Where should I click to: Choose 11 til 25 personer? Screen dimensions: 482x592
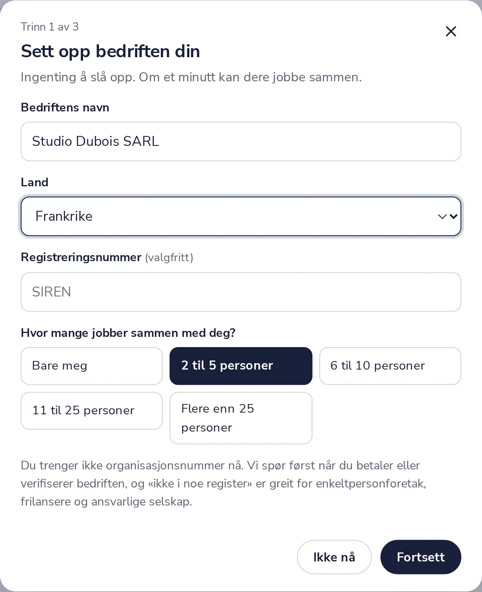[x=92, y=411]
